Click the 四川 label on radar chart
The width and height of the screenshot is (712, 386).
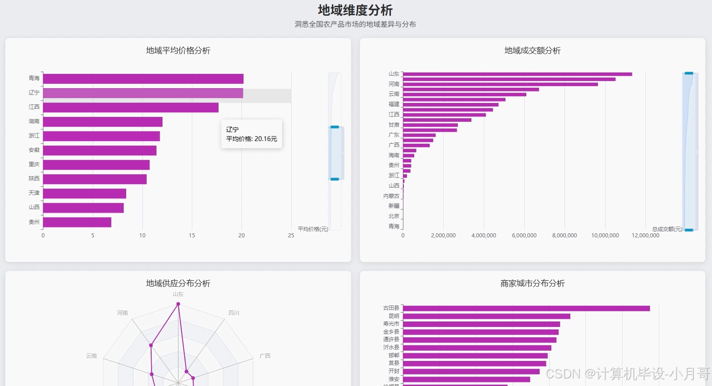click(234, 313)
